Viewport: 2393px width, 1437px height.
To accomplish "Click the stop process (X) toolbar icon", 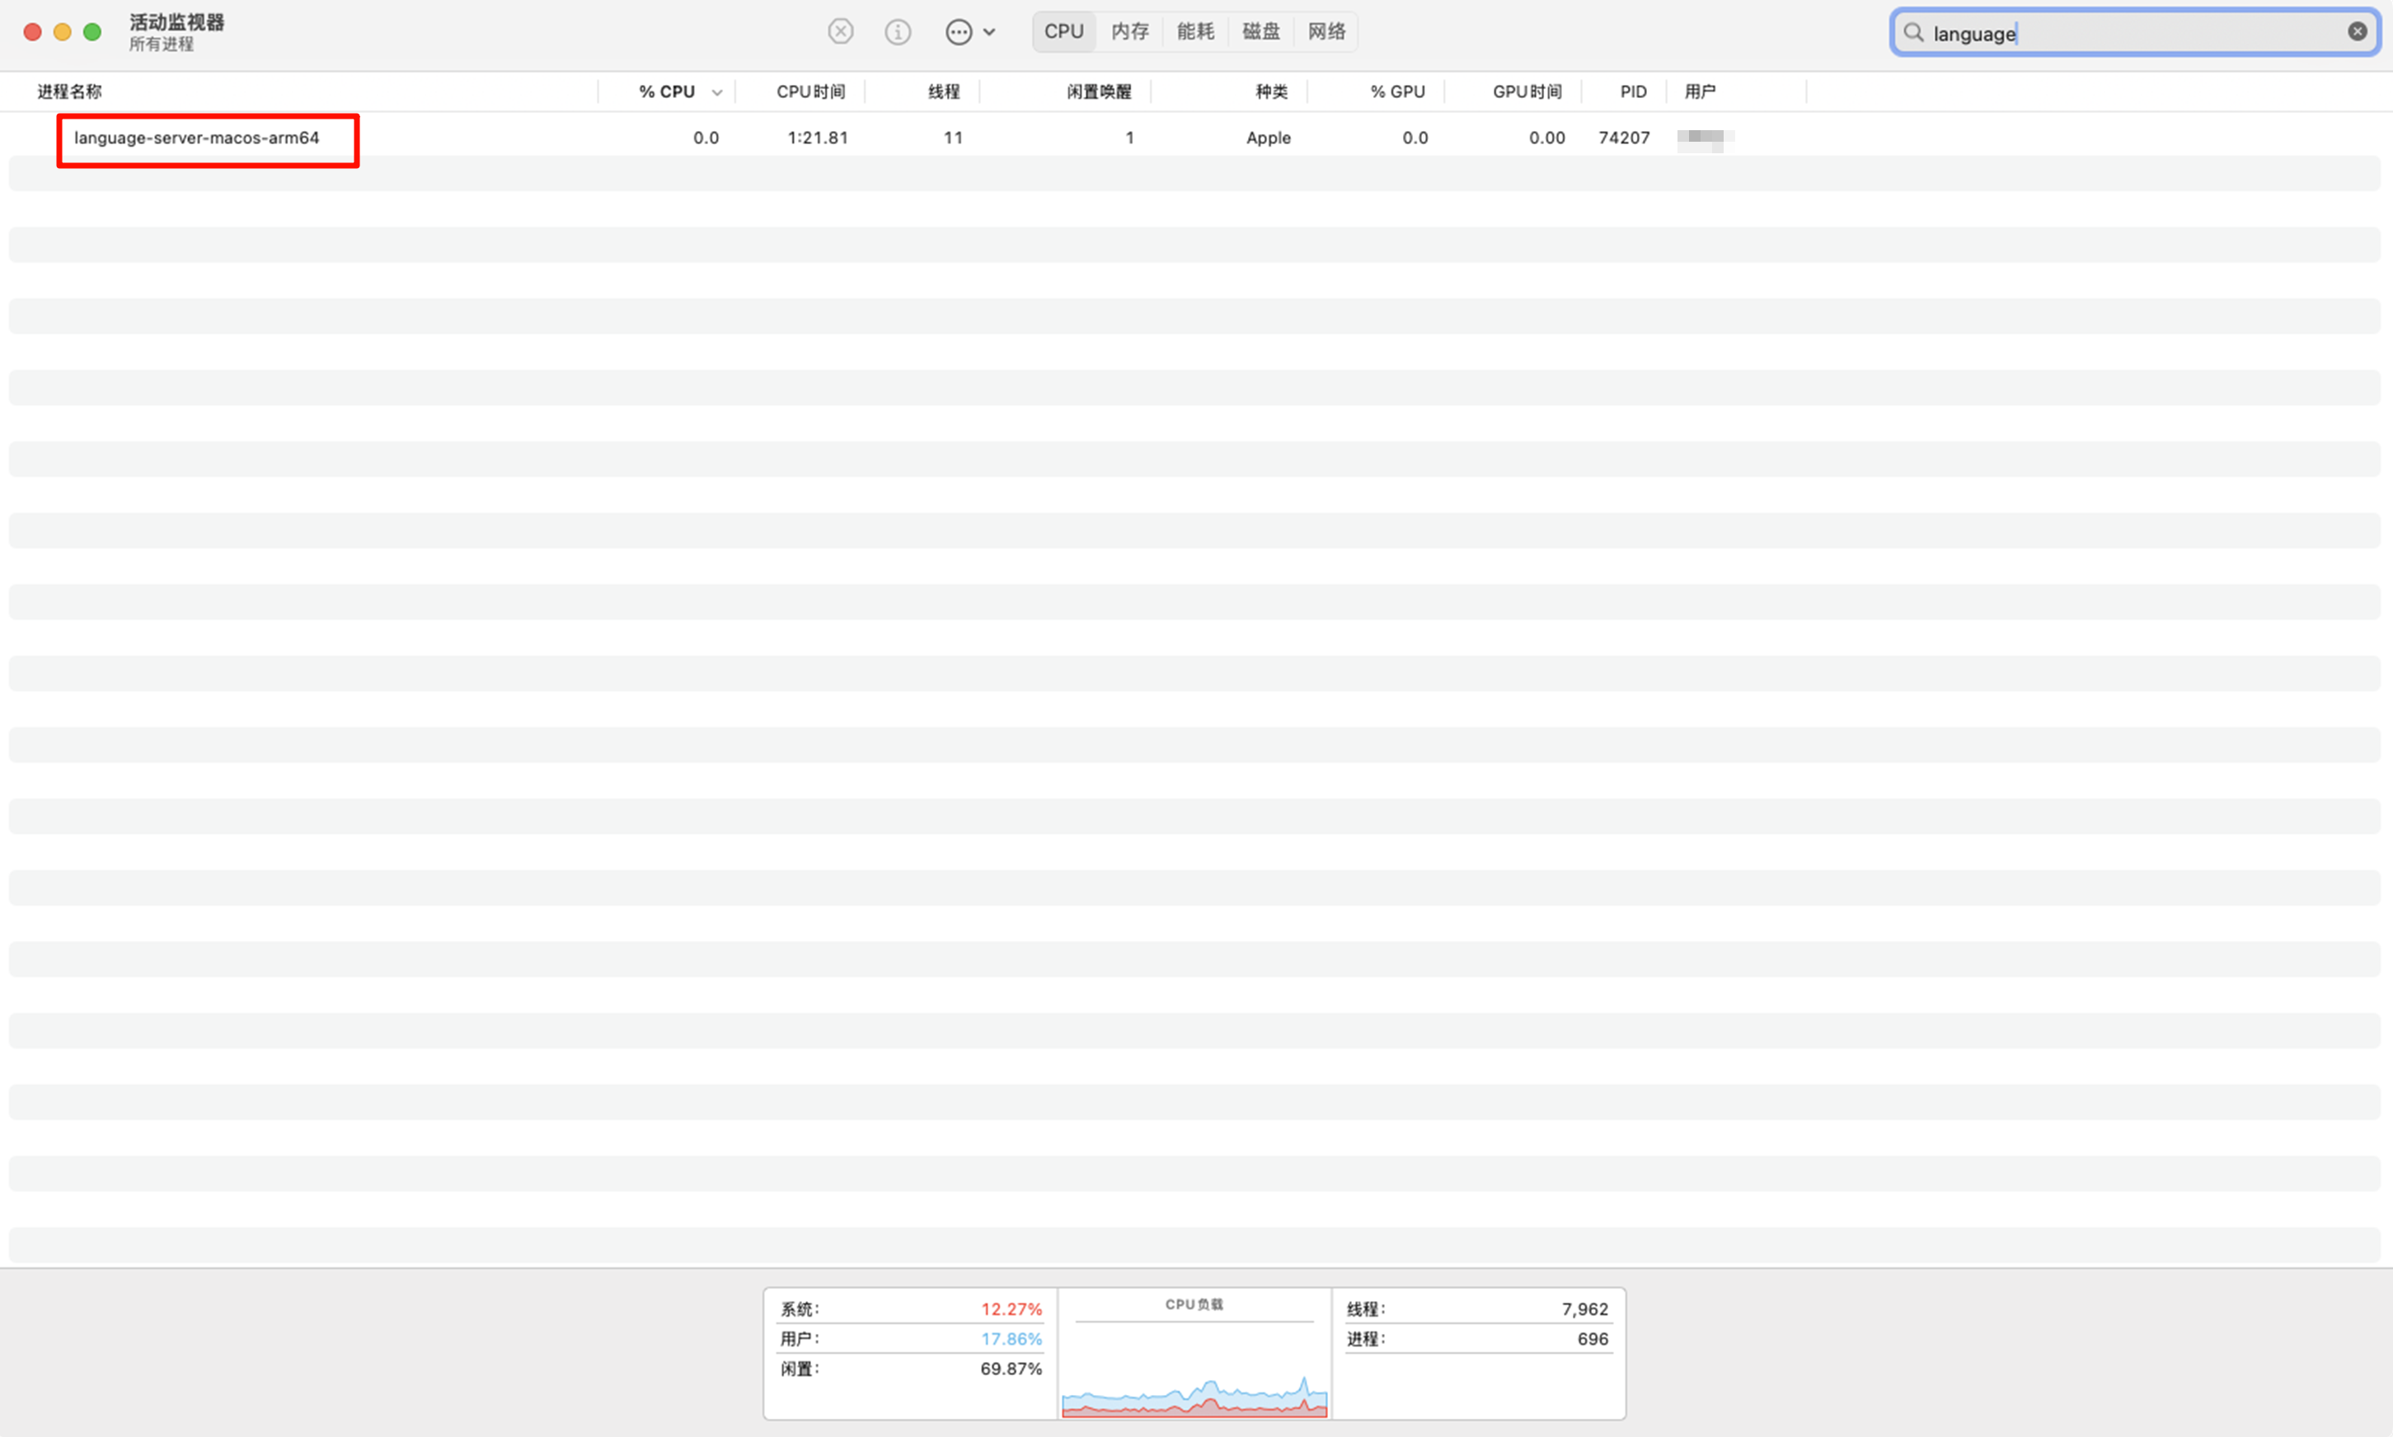I will pyautogui.click(x=841, y=32).
